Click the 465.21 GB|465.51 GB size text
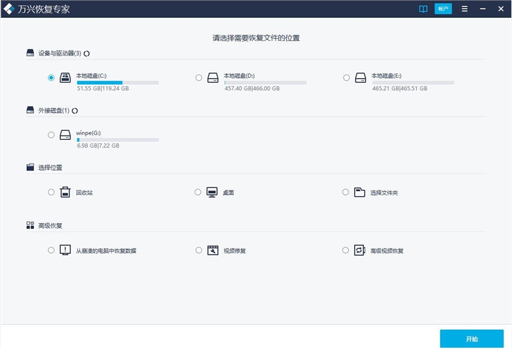Image resolution: width=512 pixels, height=349 pixels. tap(399, 88)
